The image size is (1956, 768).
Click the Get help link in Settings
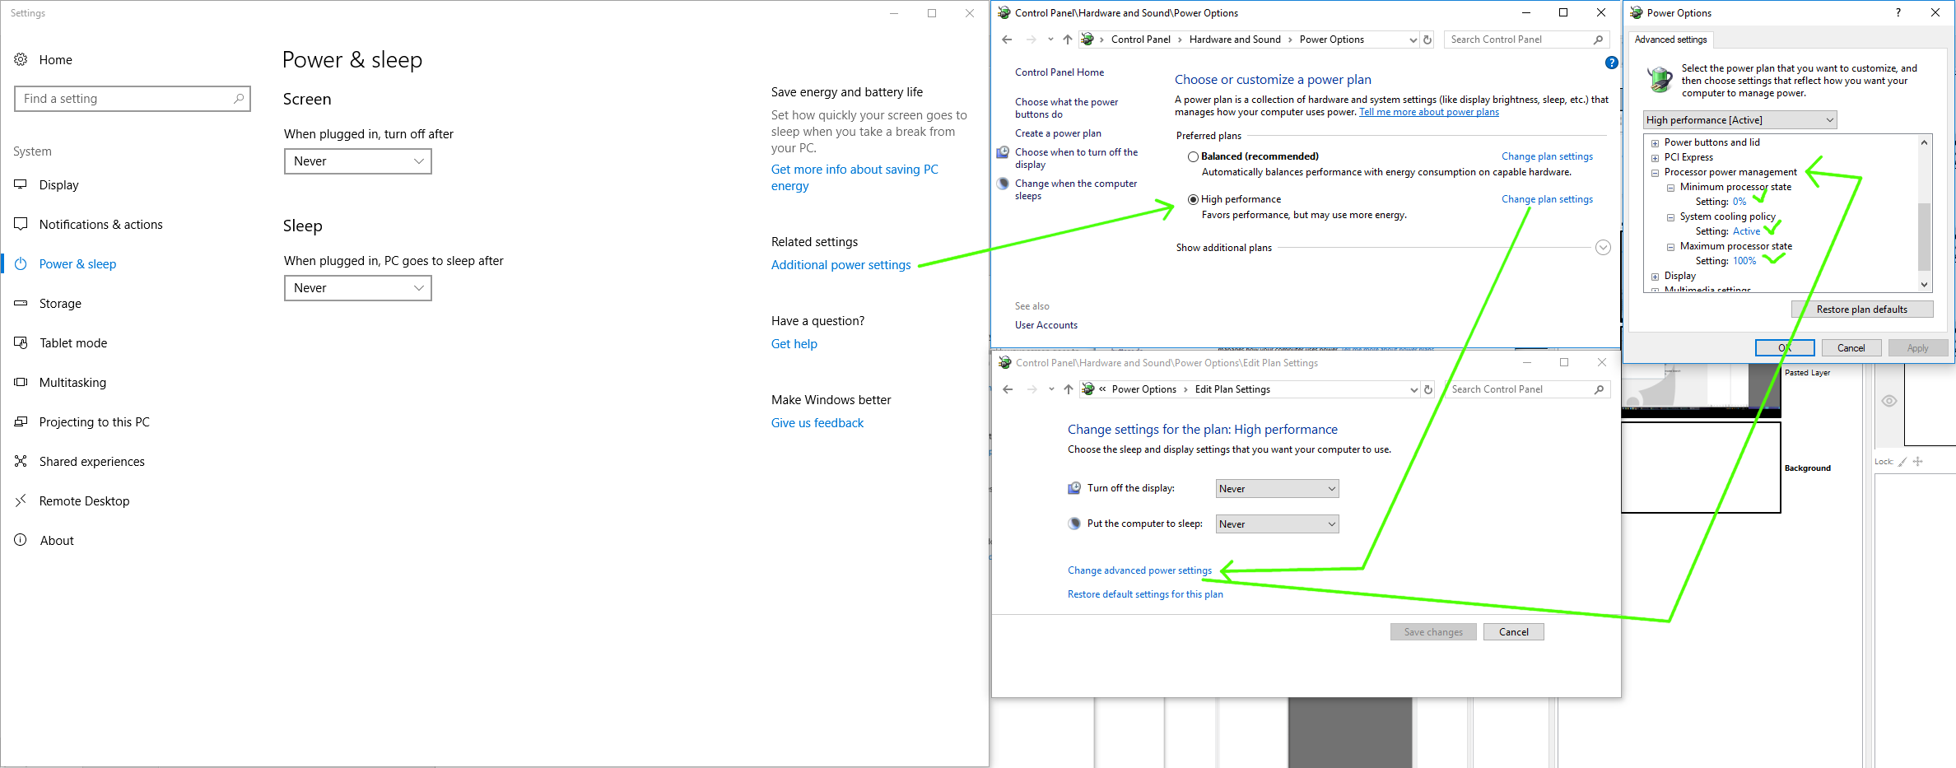click(794, 344)
